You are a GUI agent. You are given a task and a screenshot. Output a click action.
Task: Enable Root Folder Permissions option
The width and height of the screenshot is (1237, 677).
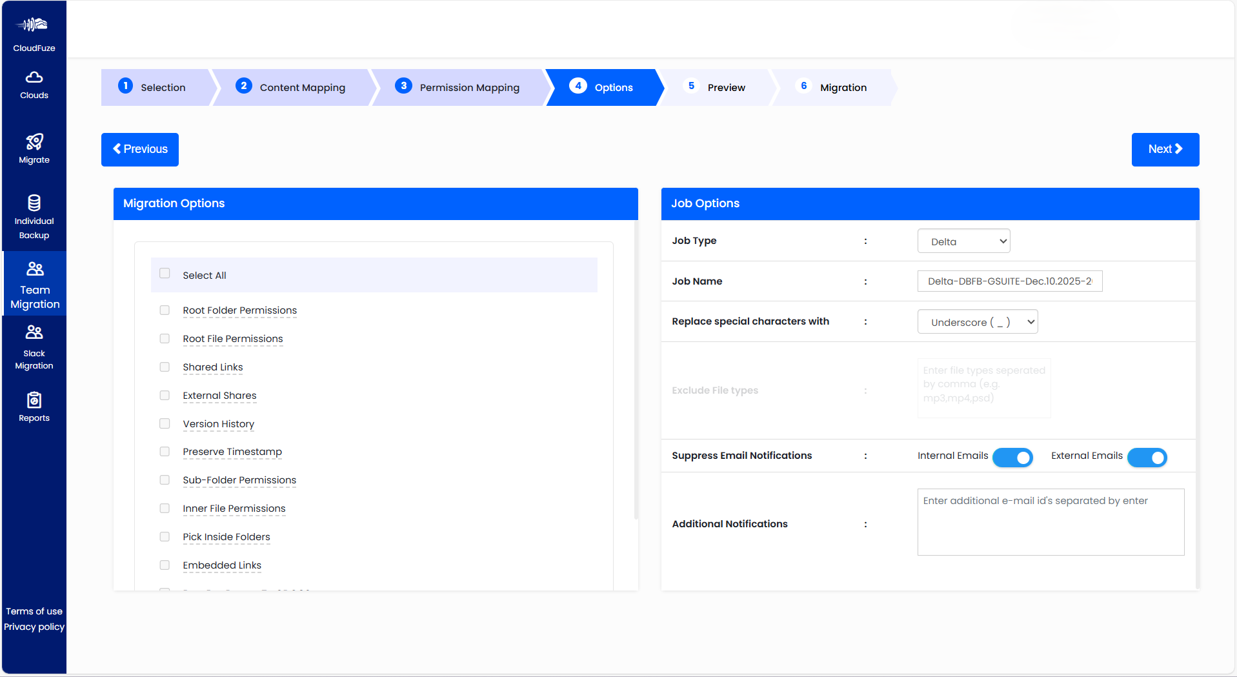(165, 310)
